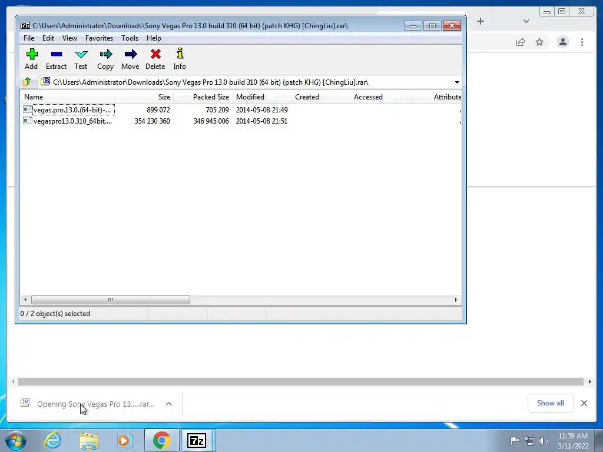Close the Chrome downloads bar
Viewport: 603px width, 452px height.
[x=584, y=403]
